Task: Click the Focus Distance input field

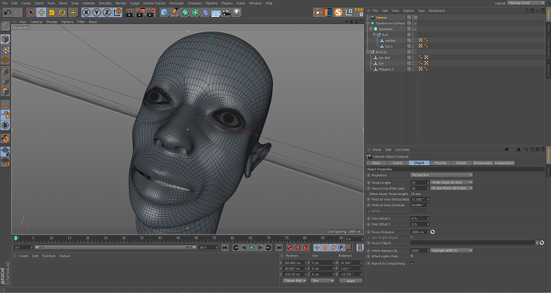Action: coord(420,232)
